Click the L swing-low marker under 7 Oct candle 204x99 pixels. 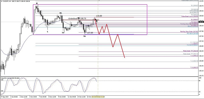pyautogui.click(x=48, y=32)
